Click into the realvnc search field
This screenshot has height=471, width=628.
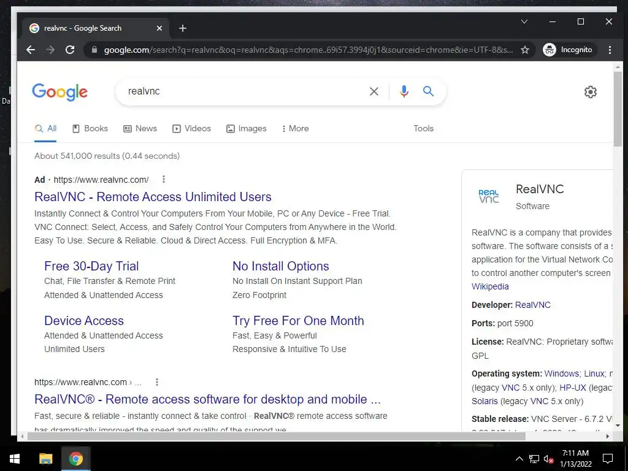click(244, 91)
